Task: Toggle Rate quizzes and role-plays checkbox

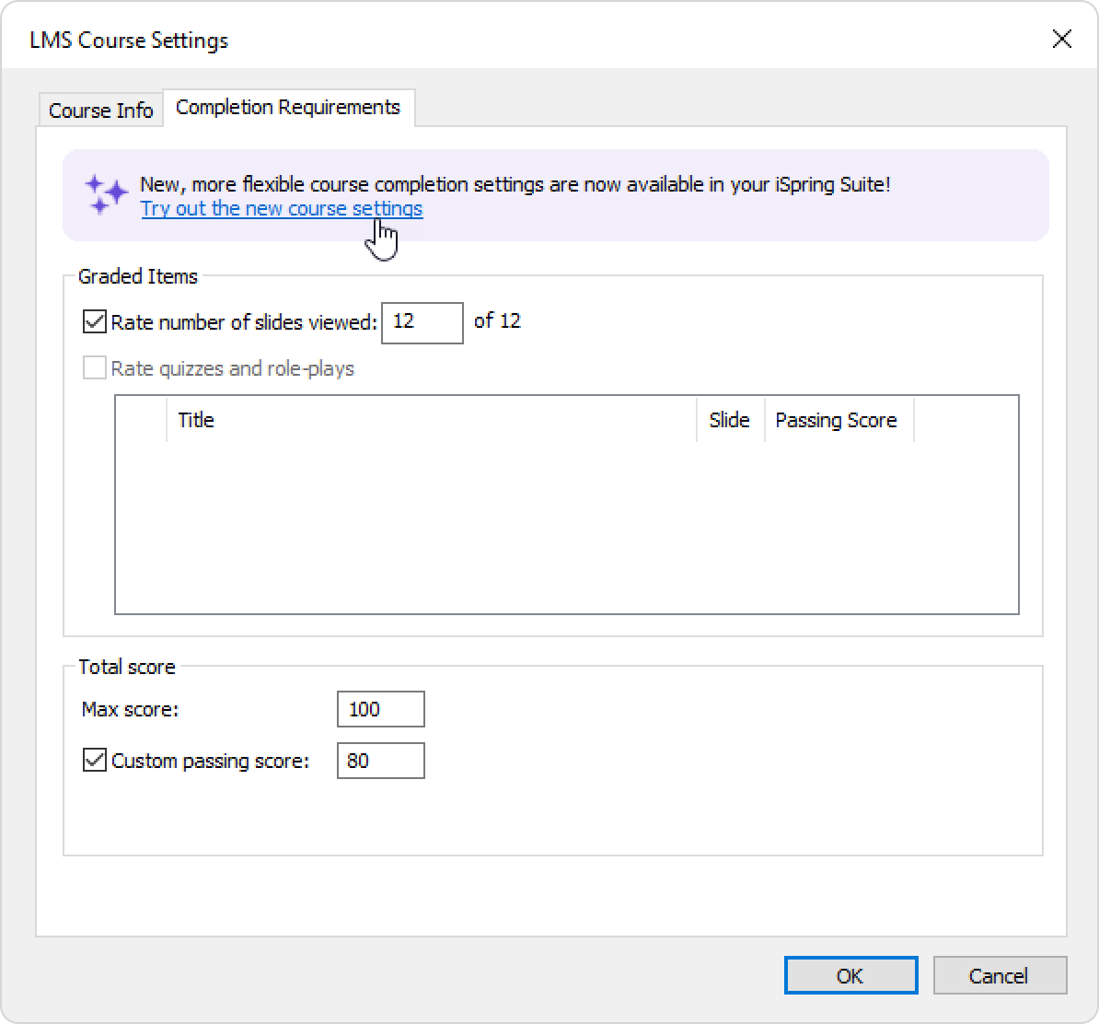Action: 95,367
